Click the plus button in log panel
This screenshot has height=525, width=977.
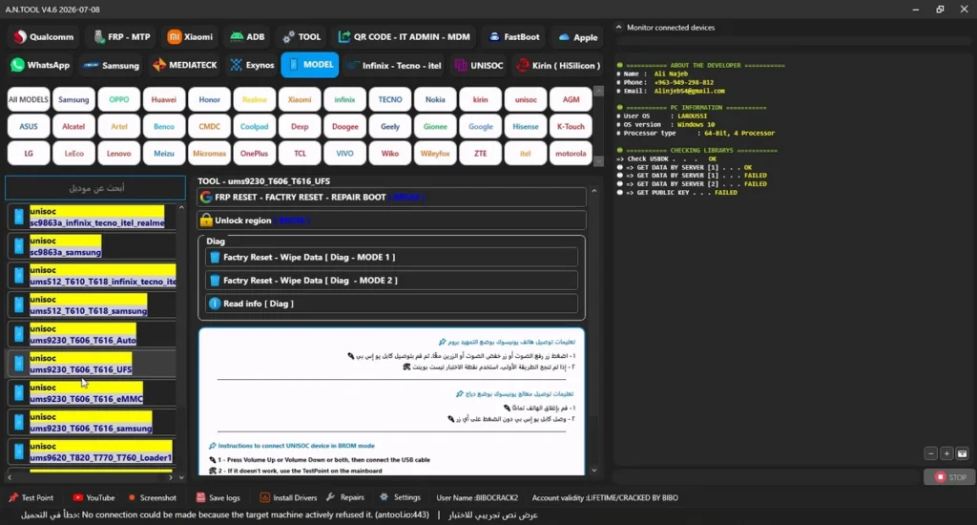click(x=946, y=454)
